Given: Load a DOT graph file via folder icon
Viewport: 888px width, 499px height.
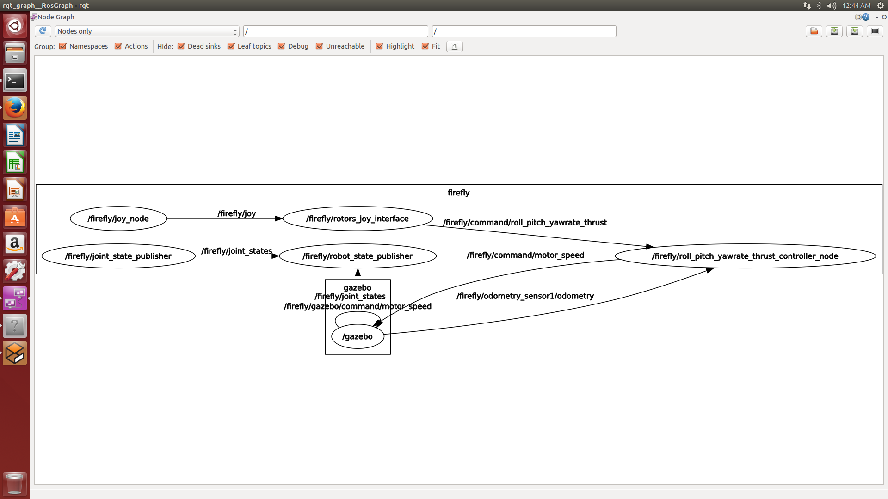Looking at the screenshot, I should (814, 31).
